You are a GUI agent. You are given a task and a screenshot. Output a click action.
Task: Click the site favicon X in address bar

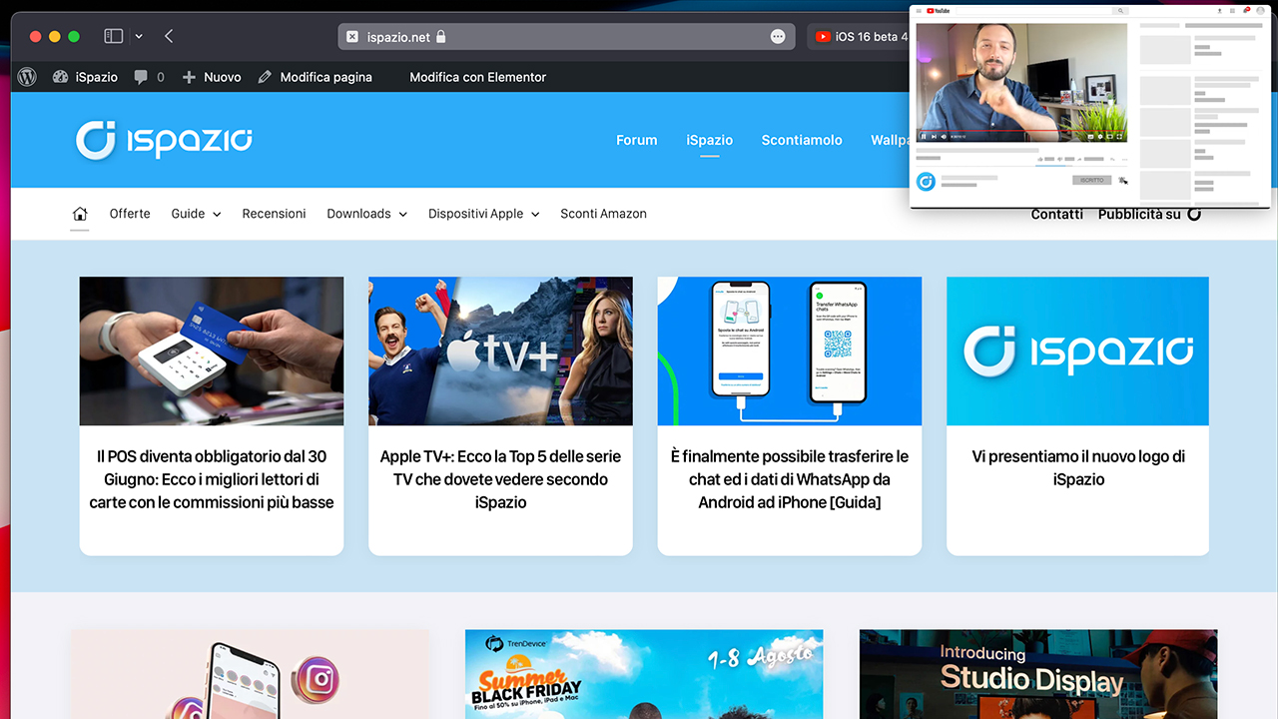[x=351, y=37]
